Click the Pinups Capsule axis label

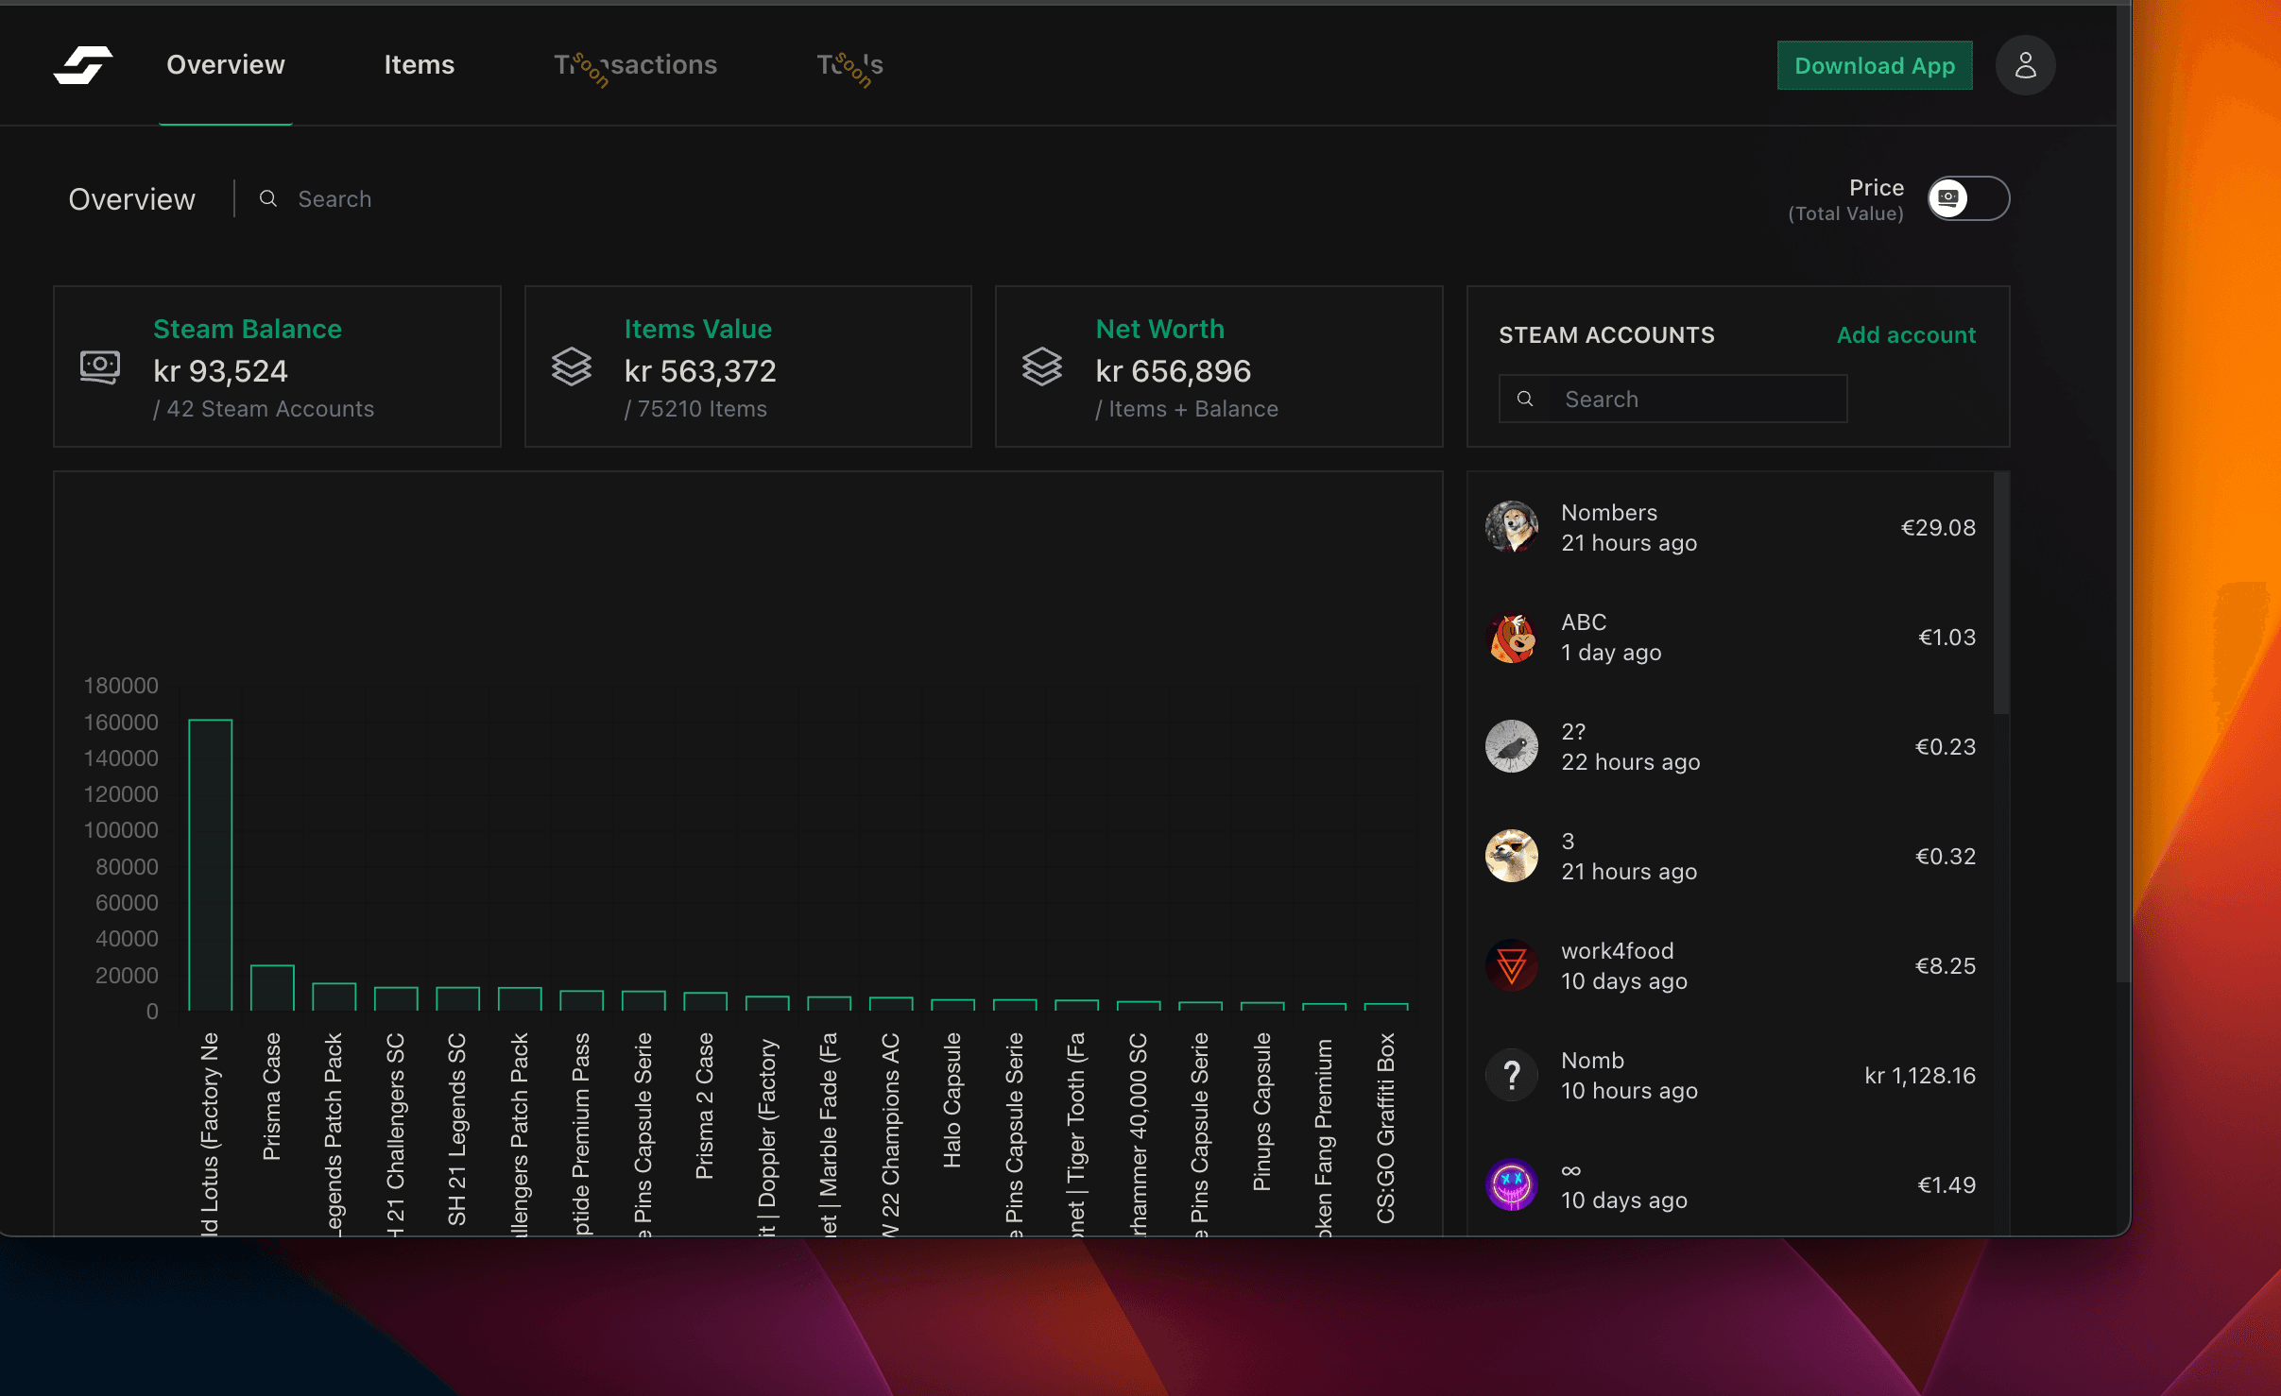(1261, 1112)
